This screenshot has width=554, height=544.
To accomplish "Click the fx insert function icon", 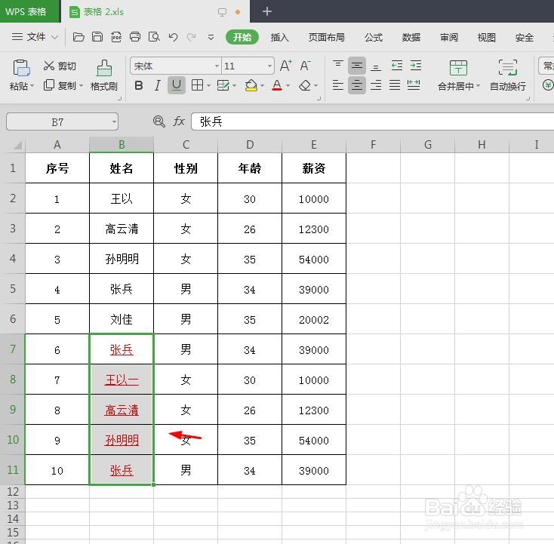I will [179, 121].
